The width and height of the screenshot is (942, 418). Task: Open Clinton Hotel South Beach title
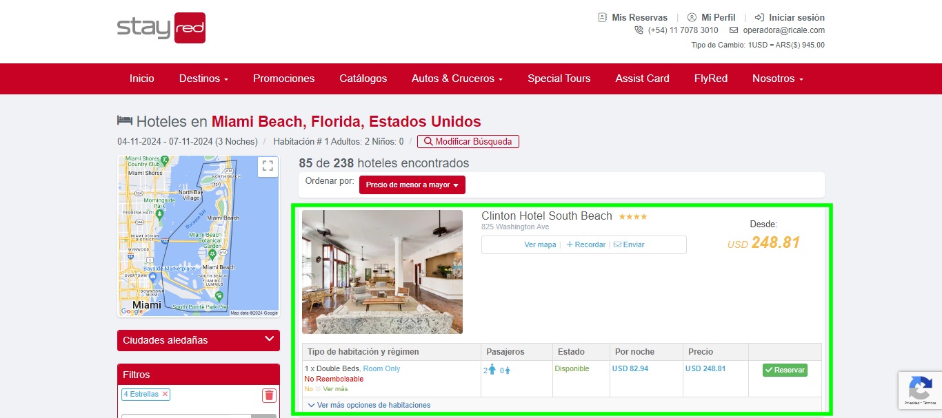point(547,216)
